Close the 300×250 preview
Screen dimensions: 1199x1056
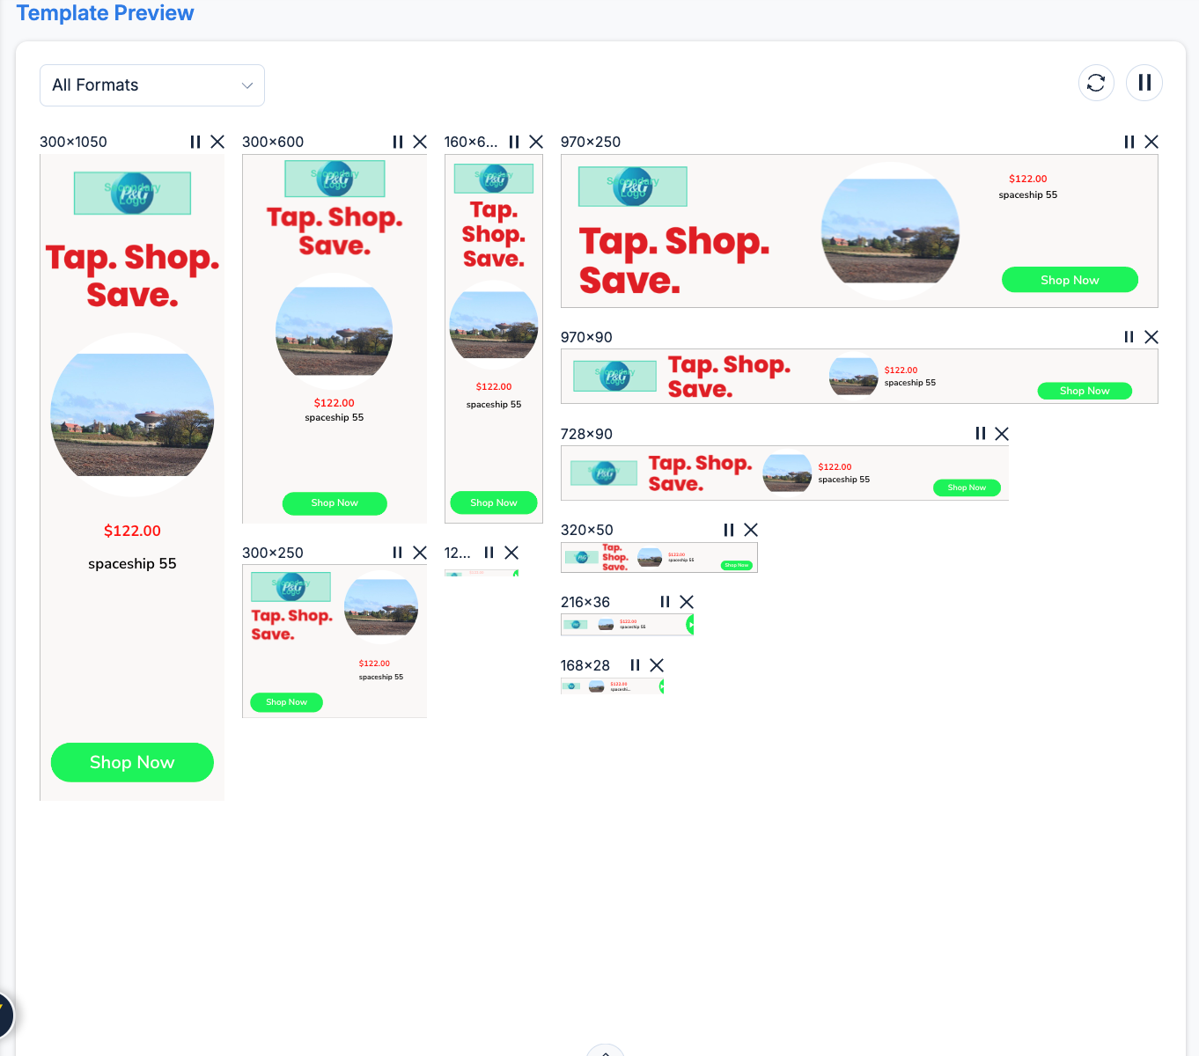[420, 553]
